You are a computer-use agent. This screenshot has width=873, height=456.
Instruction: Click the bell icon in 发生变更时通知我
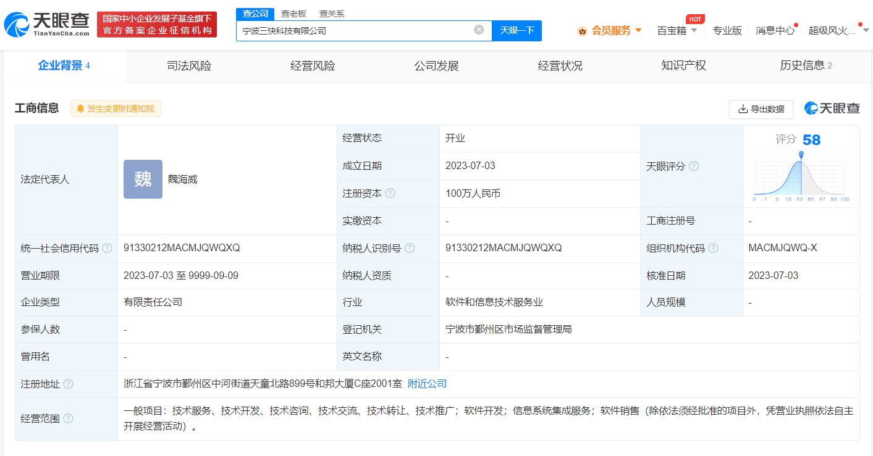coord(80,109)
